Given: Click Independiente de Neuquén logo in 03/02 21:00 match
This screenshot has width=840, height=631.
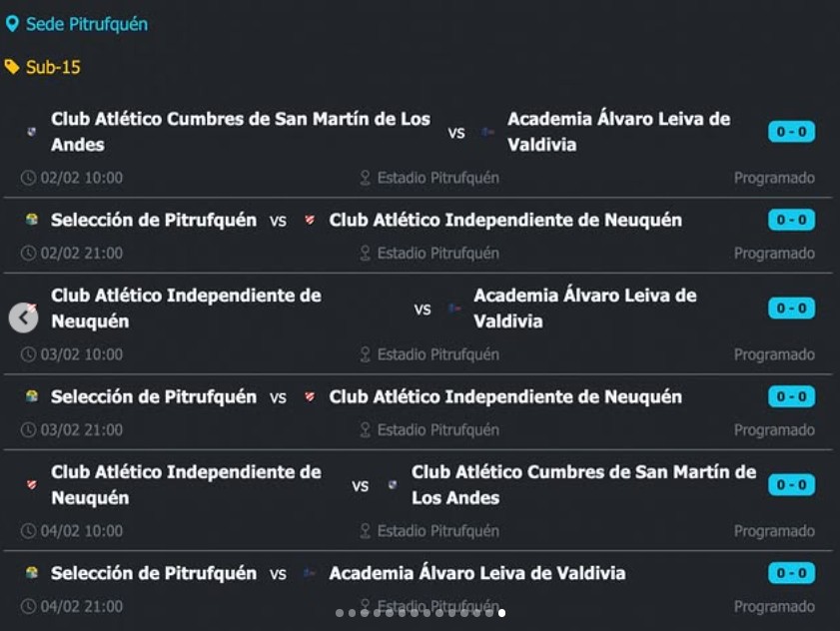Looking at the screenshot, I should [x=310, y=397].
